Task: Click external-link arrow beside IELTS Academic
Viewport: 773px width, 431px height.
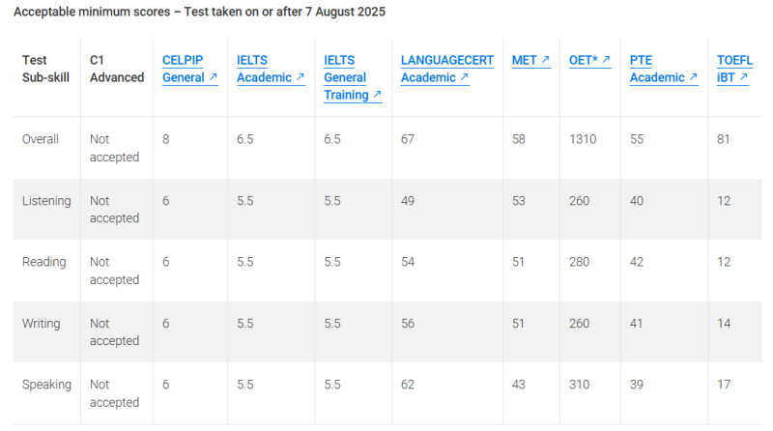Action: 301,77
